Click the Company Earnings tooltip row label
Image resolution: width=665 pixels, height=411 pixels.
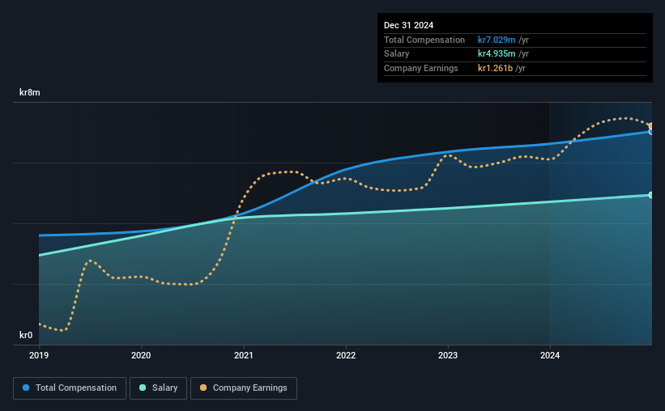click(420, 68)
